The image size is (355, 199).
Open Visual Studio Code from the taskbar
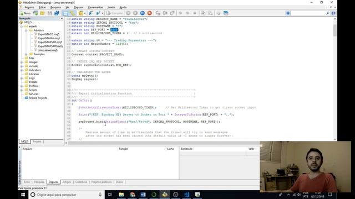186,195
